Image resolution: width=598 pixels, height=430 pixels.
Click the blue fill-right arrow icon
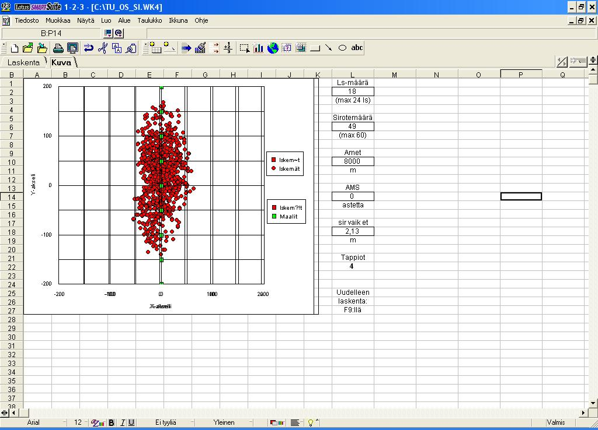(186, 48)
